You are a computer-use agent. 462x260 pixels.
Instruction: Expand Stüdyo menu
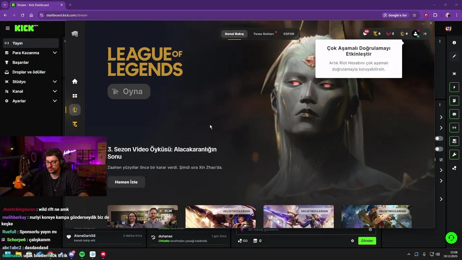coord(31,82)
